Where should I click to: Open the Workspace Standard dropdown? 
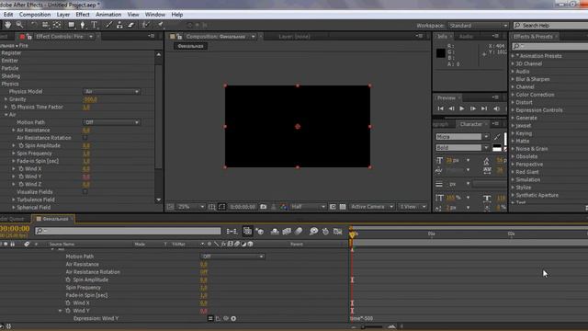[x=478, y=26]
